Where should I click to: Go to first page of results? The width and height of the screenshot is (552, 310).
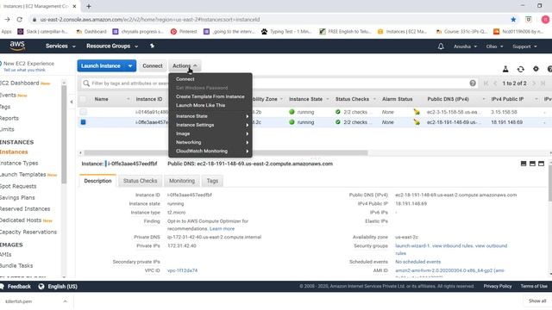(486, 84)
